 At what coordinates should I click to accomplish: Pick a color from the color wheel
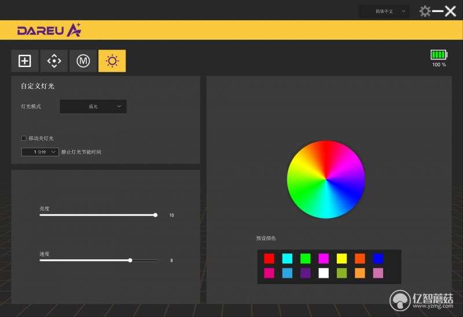(326, 180)
